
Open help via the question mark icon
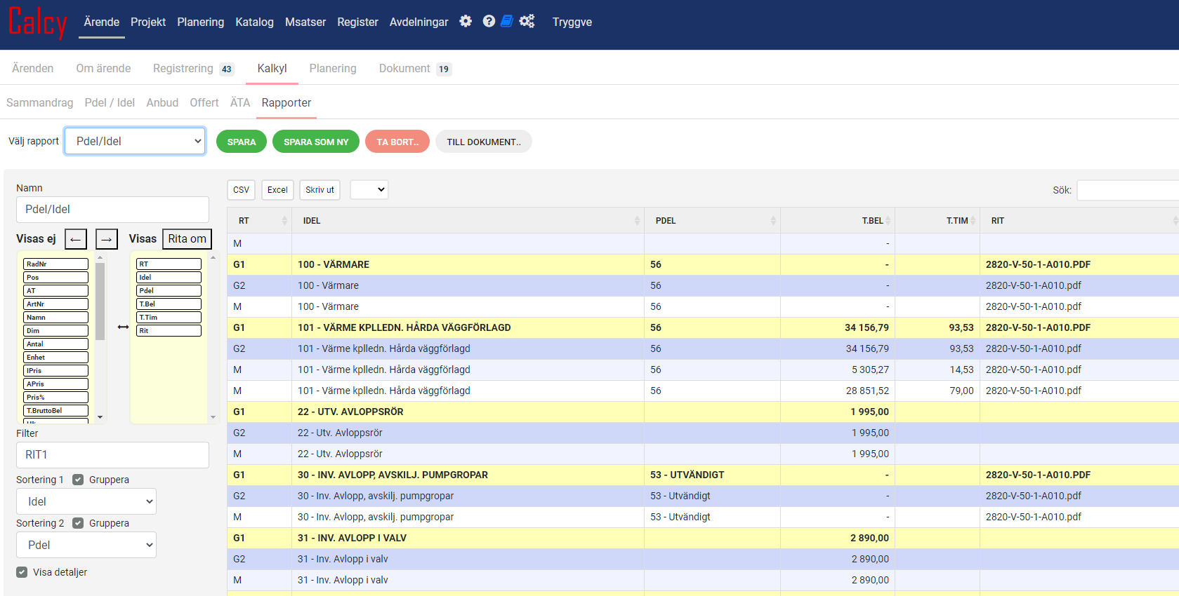click(x=489, y=22)
